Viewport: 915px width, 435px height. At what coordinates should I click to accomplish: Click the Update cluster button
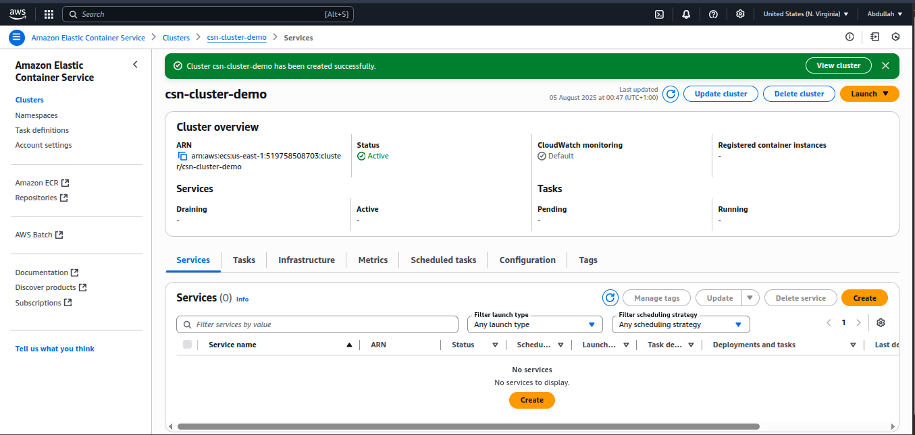click(721, 94)
